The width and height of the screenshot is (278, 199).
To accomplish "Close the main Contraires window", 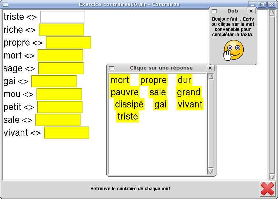I will 272,4.
